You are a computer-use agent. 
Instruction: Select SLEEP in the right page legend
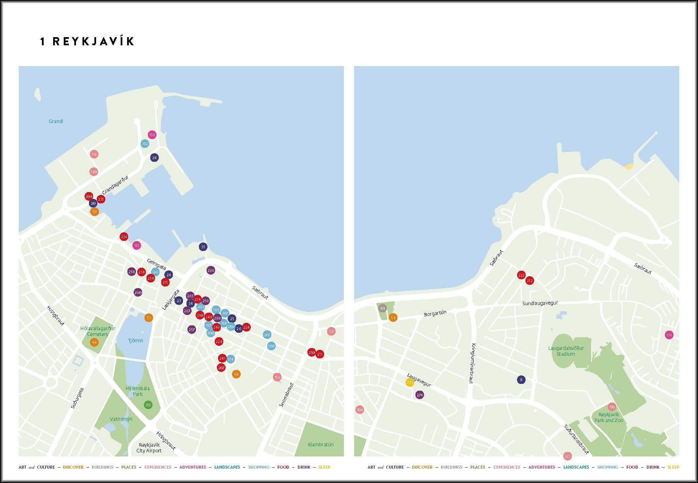(x=673, y=467)
